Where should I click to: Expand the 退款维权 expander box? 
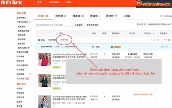[x=30, y=74]
